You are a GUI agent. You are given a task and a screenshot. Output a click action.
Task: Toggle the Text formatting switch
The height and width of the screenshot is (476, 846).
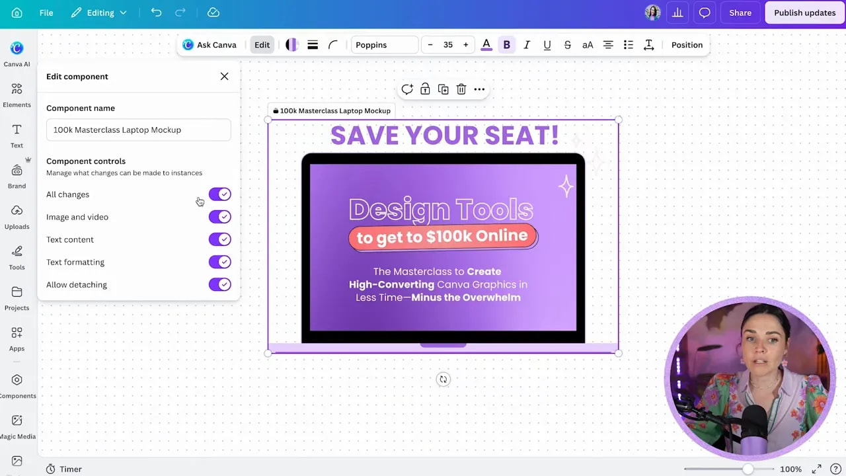[219, 262]
